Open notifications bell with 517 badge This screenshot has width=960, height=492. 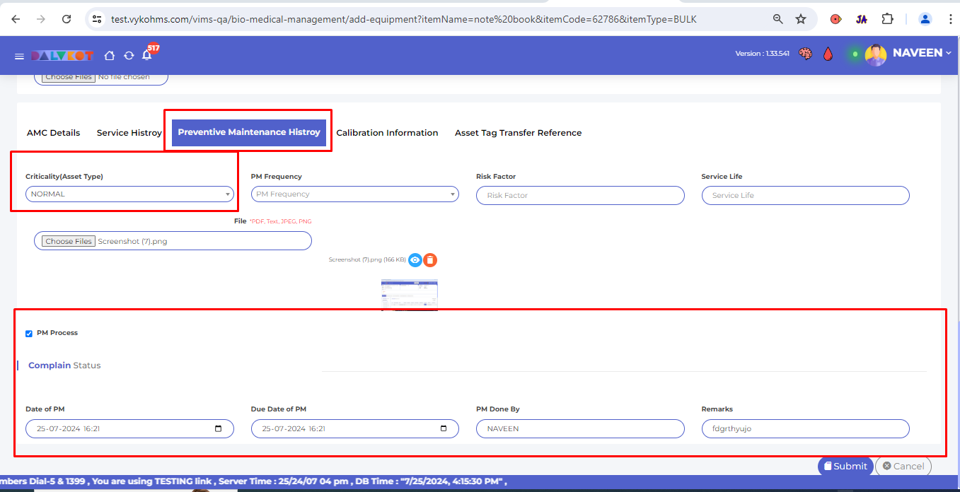point(147,55)
